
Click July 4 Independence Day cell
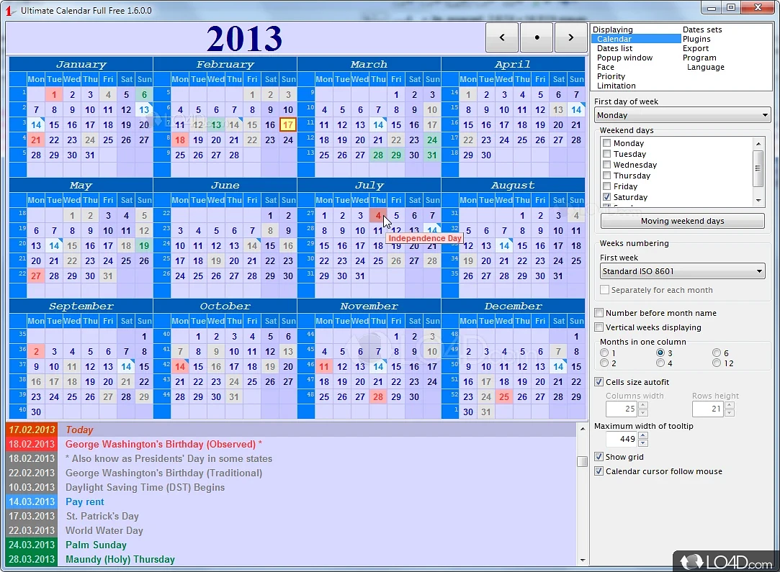[x=378, y=216]
